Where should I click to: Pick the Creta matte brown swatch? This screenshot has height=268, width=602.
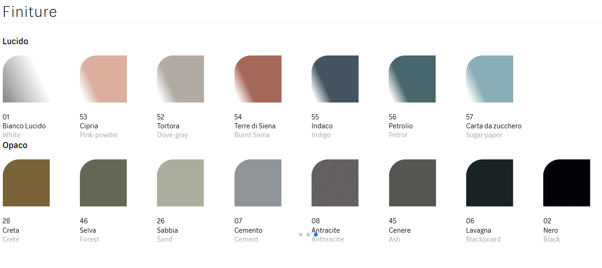(x=26, y=183)
